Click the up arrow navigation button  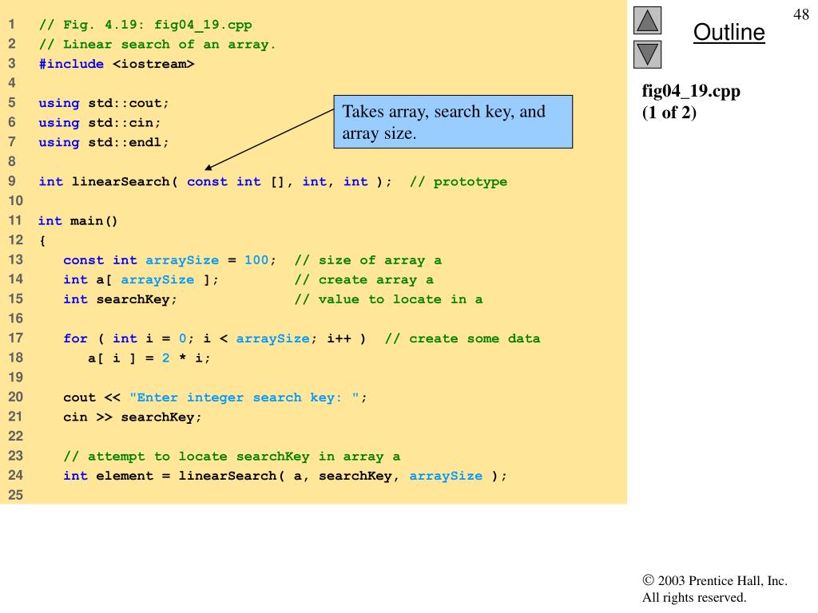pos(647,20)
